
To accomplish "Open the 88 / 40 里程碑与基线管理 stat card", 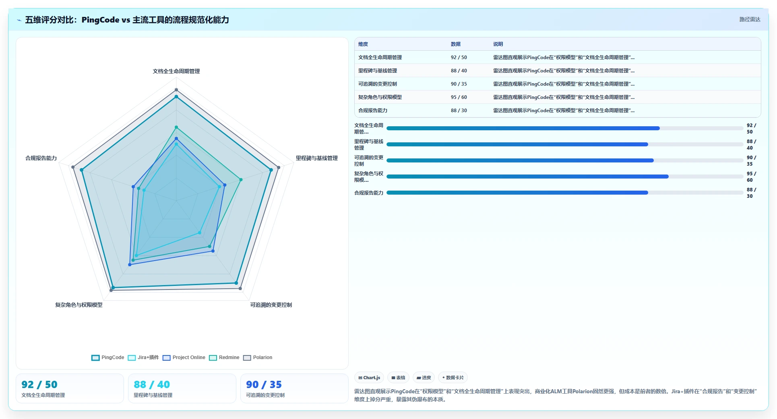I will point(182,388).
